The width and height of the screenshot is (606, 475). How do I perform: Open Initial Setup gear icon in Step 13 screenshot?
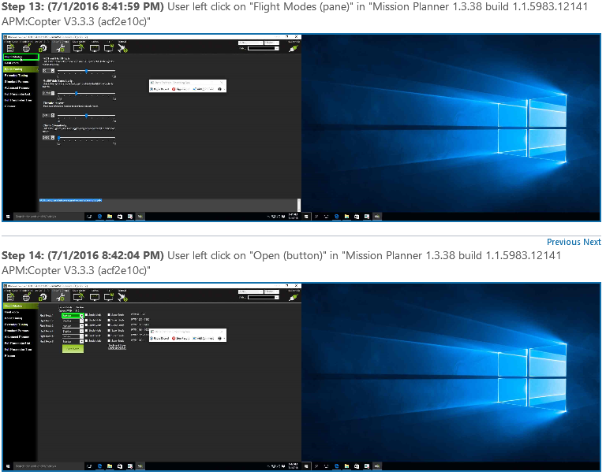click(x=43, y=48)
